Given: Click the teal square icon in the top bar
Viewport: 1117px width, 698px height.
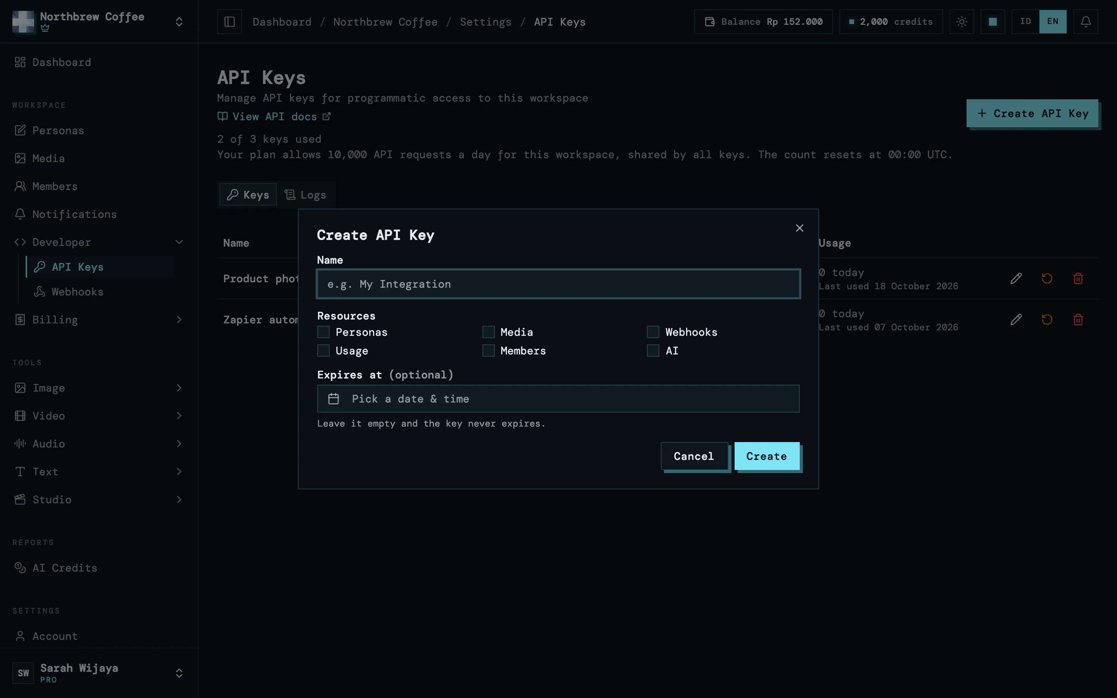Looking at the screenshot, I should pos(993,22).
